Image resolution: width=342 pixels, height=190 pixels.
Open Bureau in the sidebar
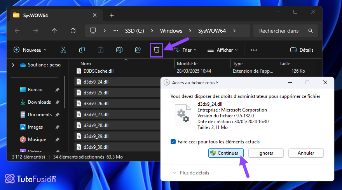pos(35,90)
